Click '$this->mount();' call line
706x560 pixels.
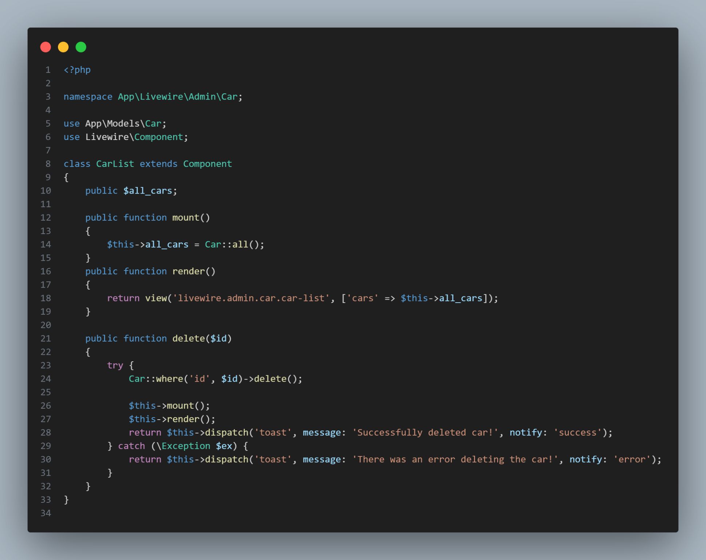169,406
